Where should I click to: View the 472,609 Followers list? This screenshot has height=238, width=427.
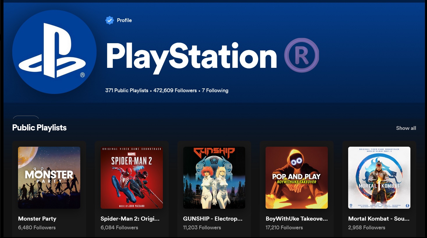click(x=175, y=90)
